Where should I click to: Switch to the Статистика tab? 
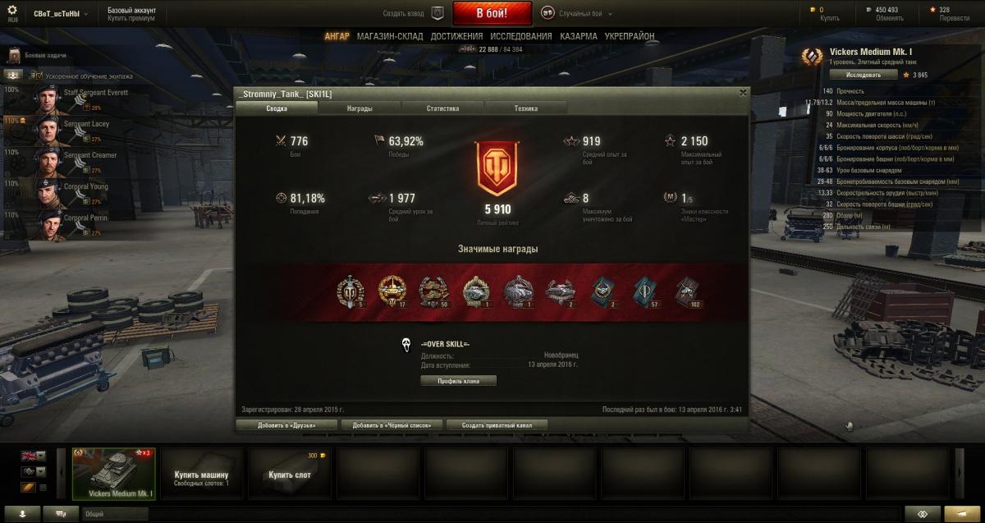(442, 108)
